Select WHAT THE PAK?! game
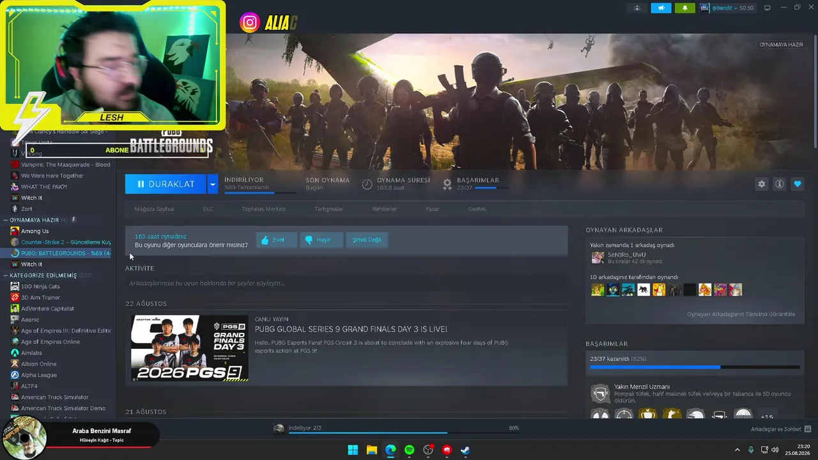 43,187
